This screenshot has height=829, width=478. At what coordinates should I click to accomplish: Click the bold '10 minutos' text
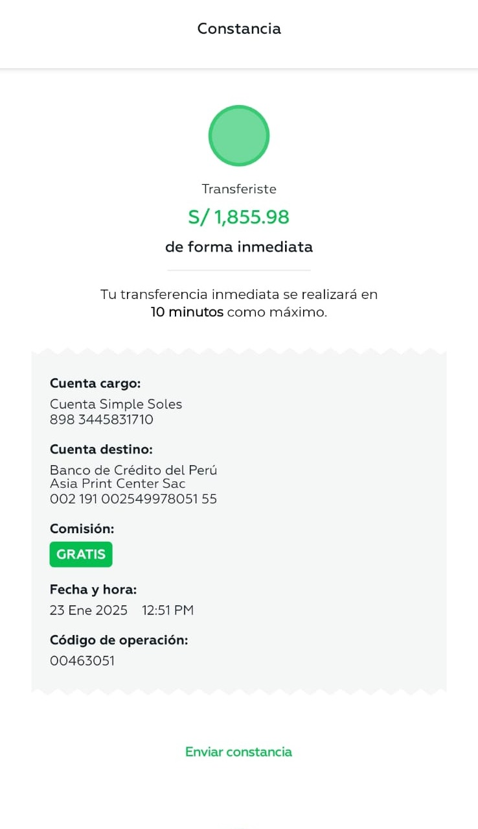click(x=187, y=312)
